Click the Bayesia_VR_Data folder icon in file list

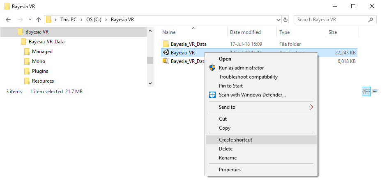coord(166,44)
